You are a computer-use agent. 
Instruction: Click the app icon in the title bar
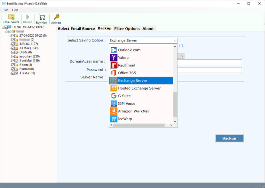point(4,3)
